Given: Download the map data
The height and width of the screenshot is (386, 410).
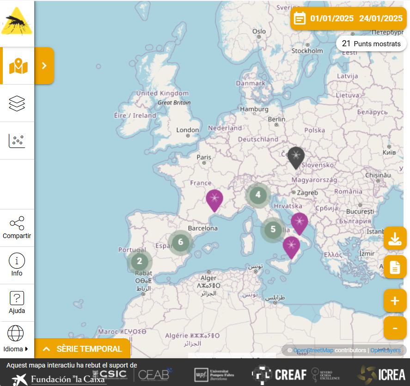Looking at the screenshot, I should (x=395, y=239).
